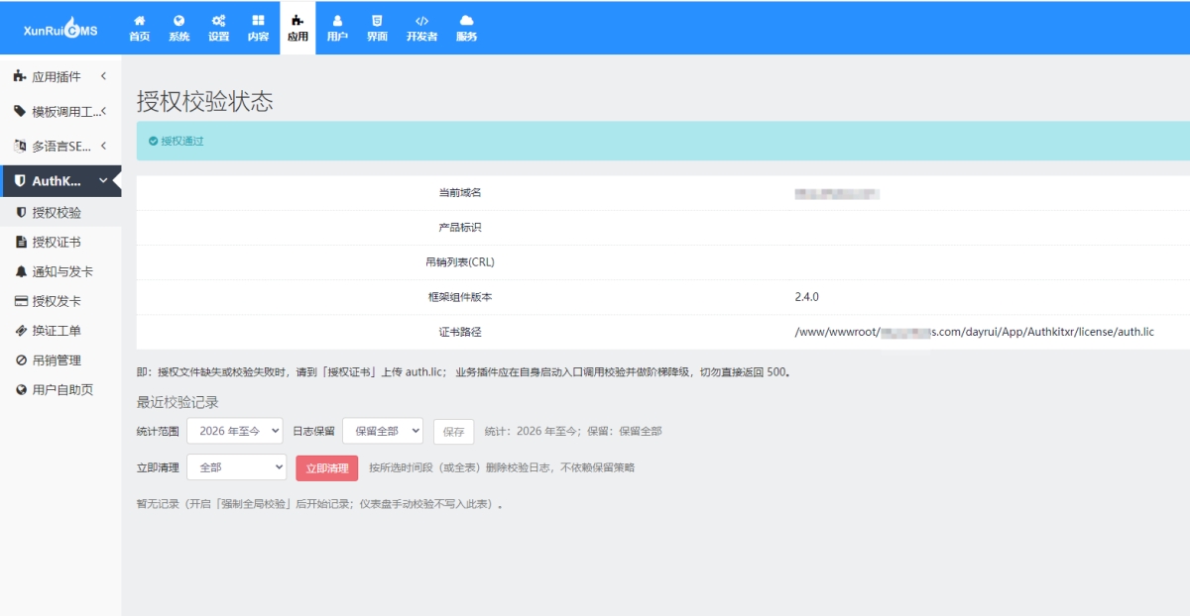Click the auth.lic certificate path value
Viewport: 1190px width, 616px height.
[x=974, y=332]
